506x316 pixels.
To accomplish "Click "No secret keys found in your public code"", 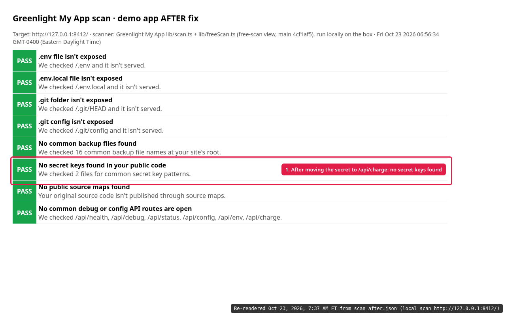I will click(x=102, y=165).
